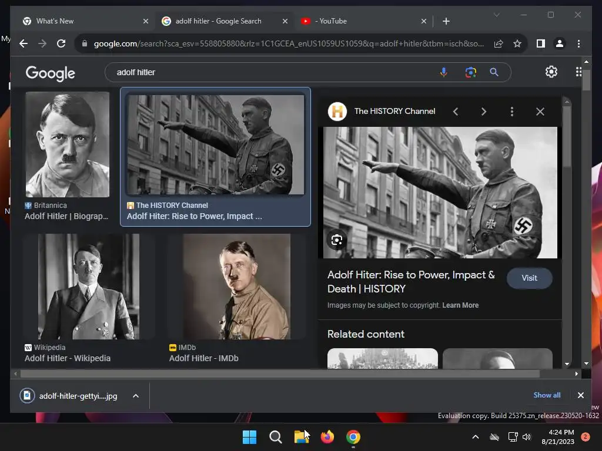602x451 pixels.
Task: Open the Adolf Hitler - Wikipedia title link
Action: click(x=68, y=358)
